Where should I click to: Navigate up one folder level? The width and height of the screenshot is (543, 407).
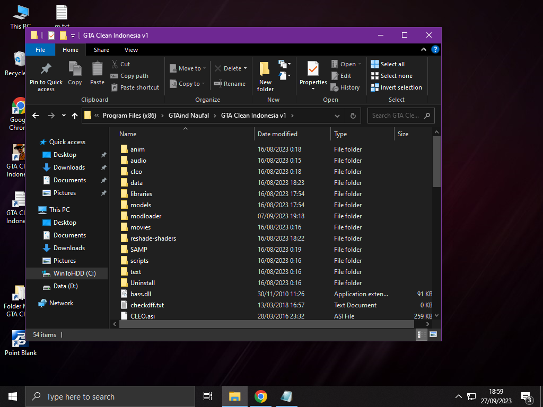(74, 116)
